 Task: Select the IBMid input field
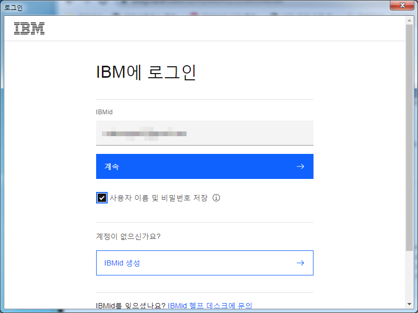(204, 133)
